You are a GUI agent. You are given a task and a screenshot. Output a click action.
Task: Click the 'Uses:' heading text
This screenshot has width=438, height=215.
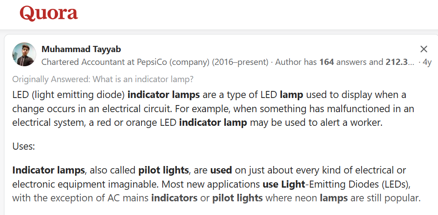23,147
